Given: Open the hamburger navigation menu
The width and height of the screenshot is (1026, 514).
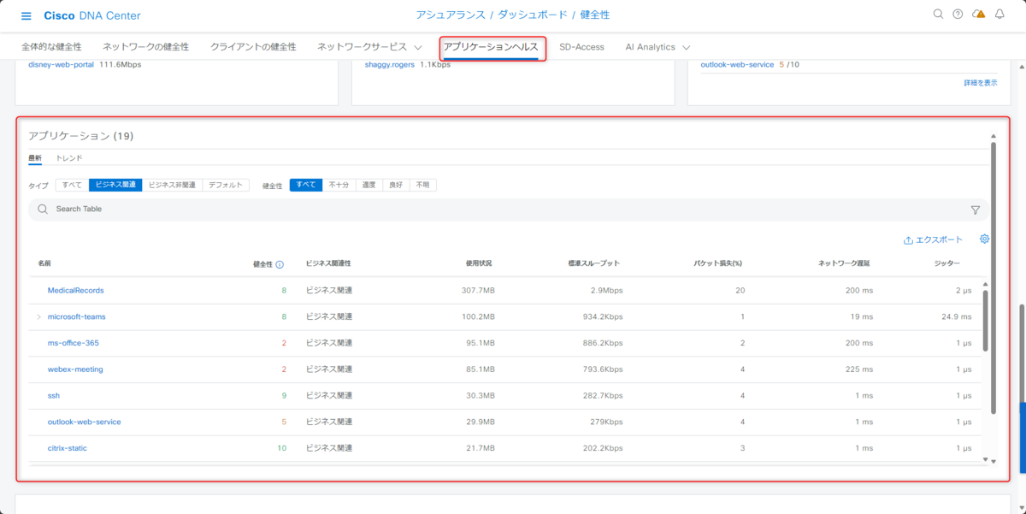Looking at the screenshot, I should click(x=27, y=16).
